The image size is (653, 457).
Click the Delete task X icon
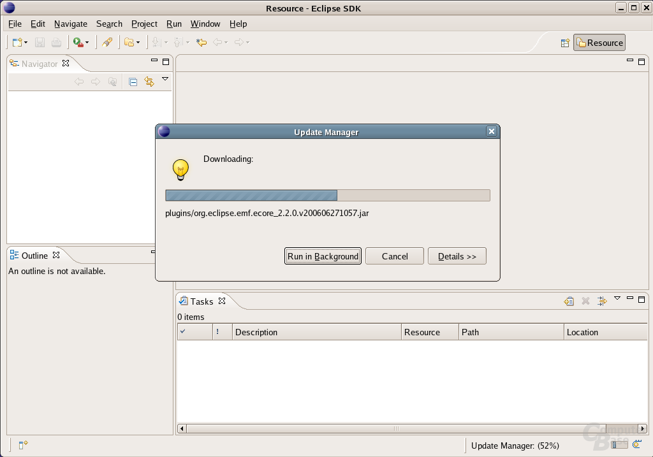[x=585, y=301]
